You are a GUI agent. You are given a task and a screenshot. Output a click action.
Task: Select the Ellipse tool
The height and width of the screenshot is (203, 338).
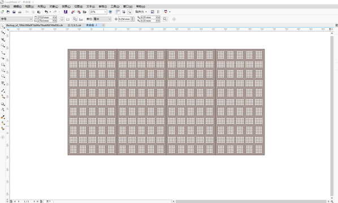3,70
